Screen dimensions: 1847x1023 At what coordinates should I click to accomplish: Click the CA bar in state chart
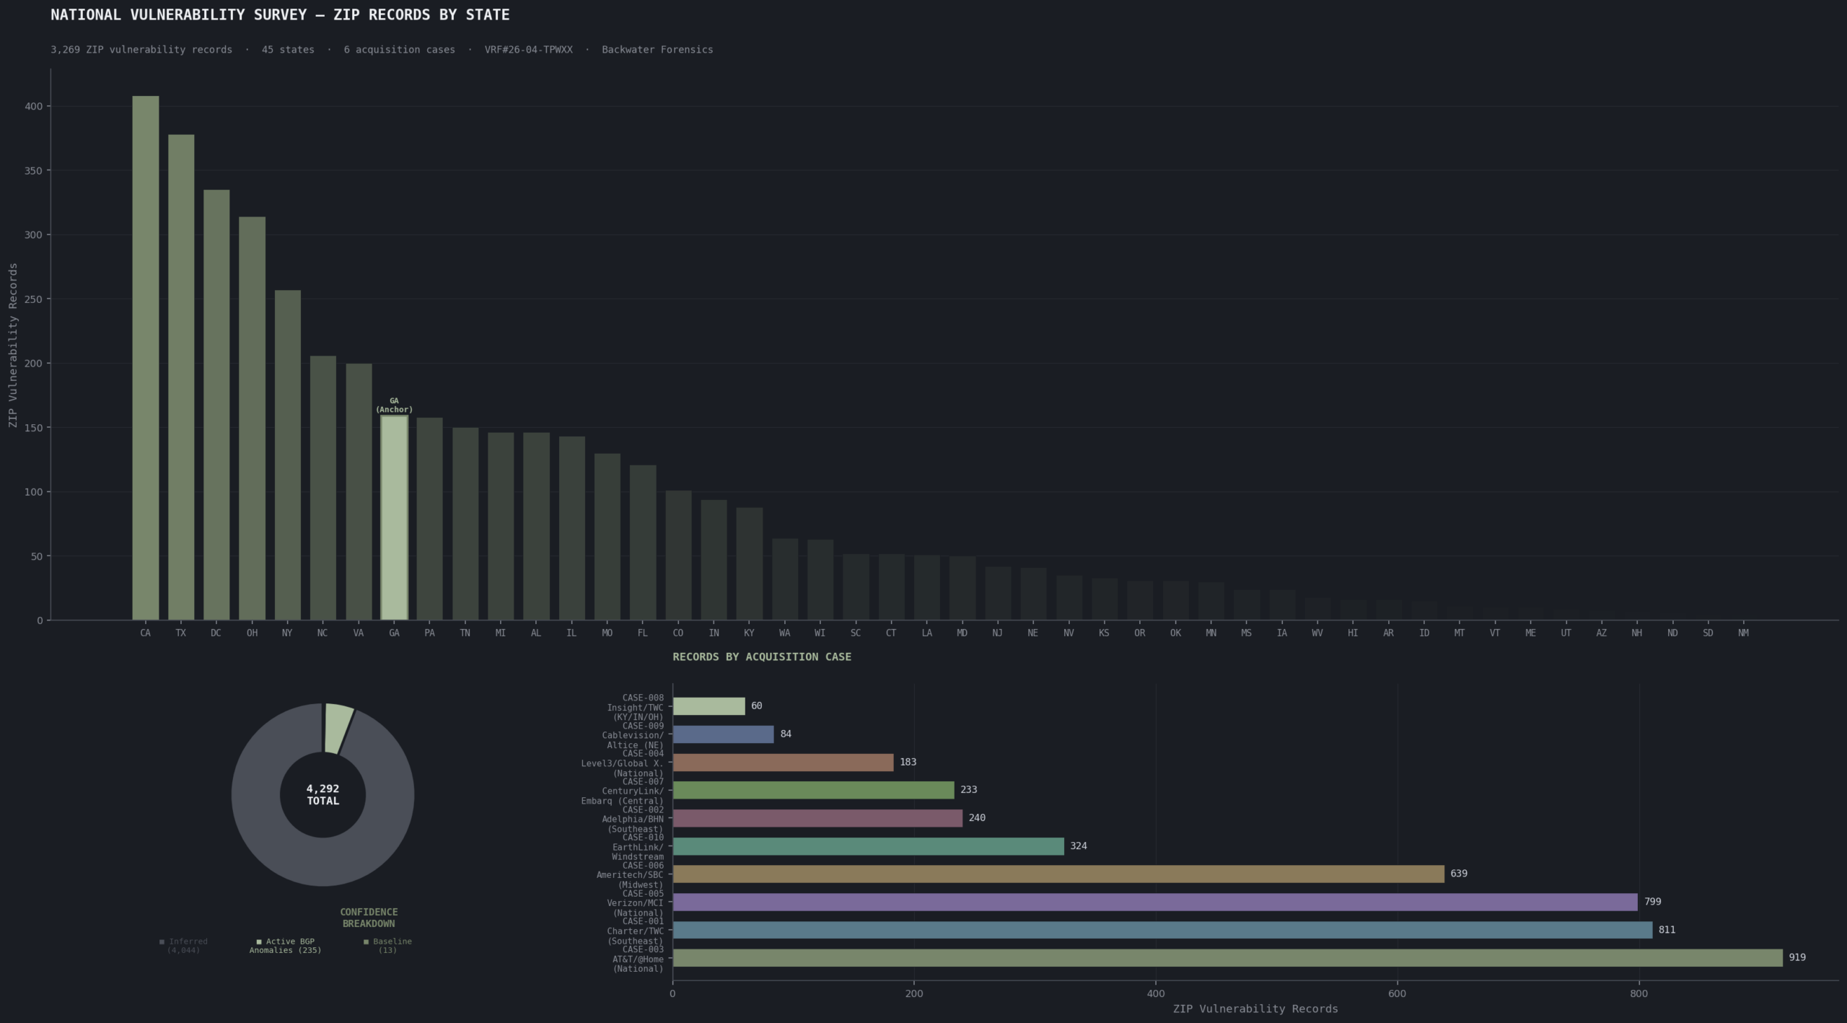click(x=146, y=358)
